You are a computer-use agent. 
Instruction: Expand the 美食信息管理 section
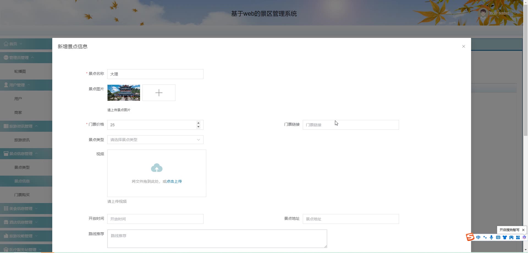[x=26, y=209]
